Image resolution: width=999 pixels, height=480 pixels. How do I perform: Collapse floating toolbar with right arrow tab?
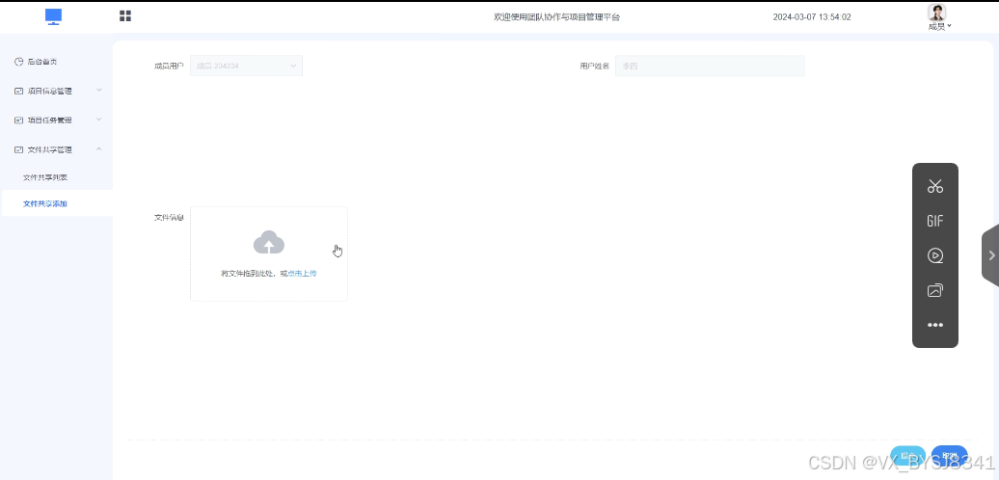pos(990,255)
